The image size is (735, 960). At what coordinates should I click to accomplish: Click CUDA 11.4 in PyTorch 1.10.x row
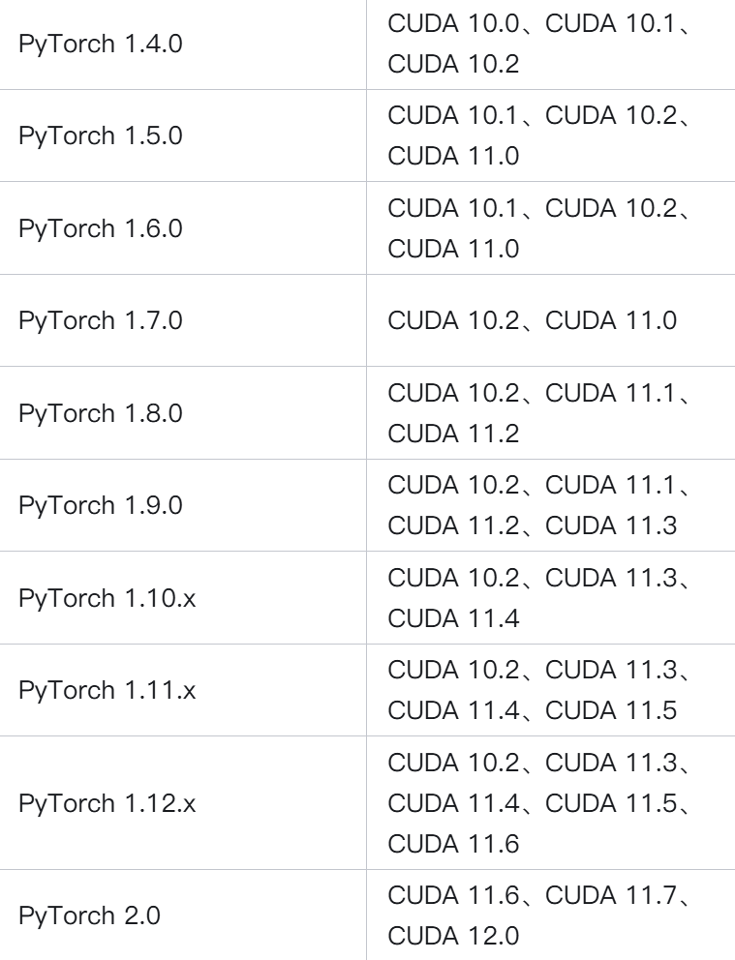453,619
